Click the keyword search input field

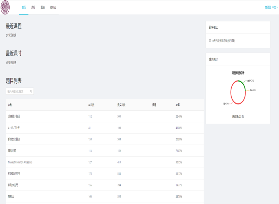(x=17, y=92)
